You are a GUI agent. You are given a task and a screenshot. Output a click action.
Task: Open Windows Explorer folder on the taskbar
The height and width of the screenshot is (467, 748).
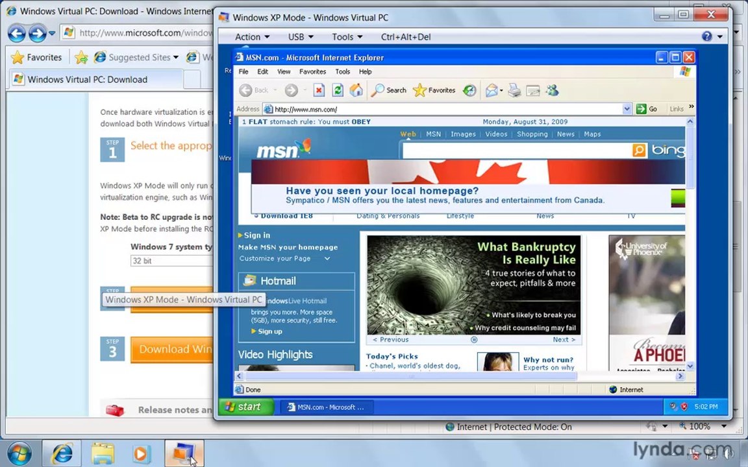pyautogui.click(x=103, y=453)
